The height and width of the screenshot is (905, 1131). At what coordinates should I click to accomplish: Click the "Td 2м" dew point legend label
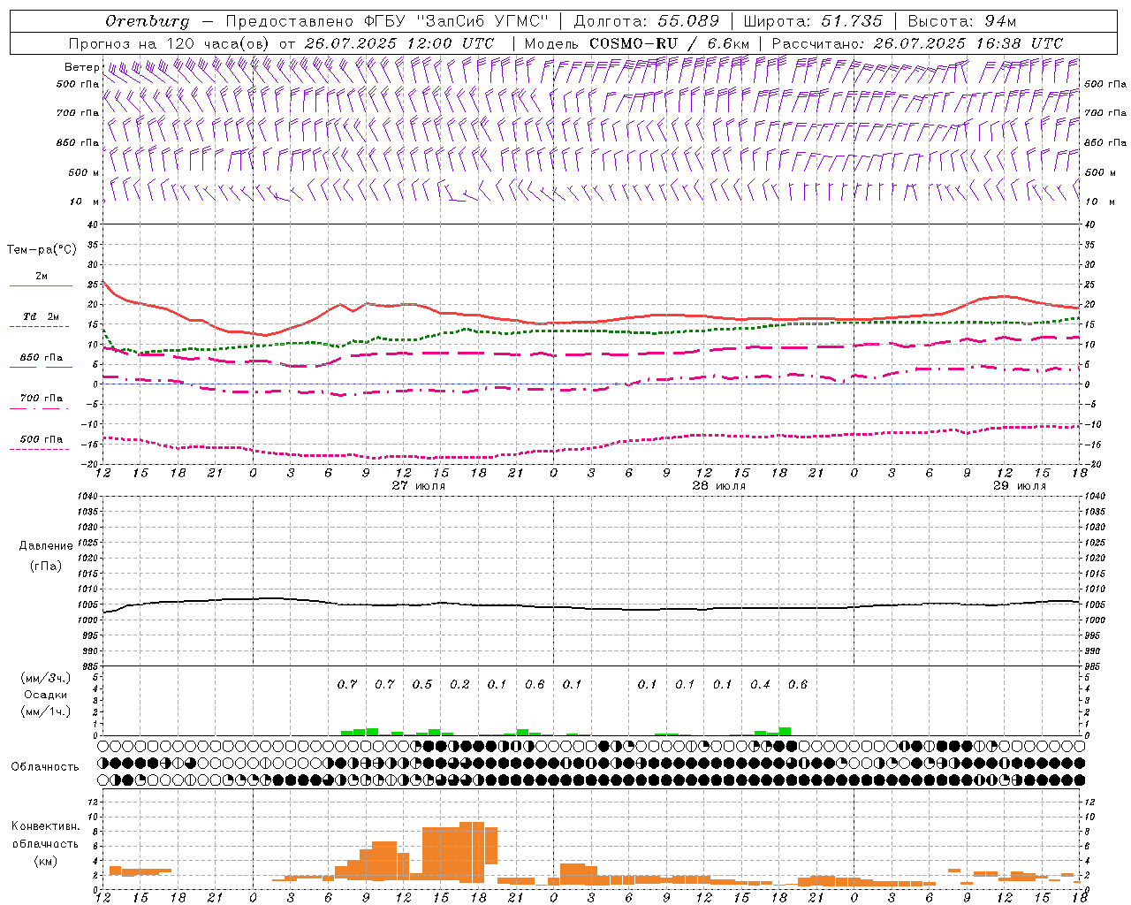tap(42, 316)
